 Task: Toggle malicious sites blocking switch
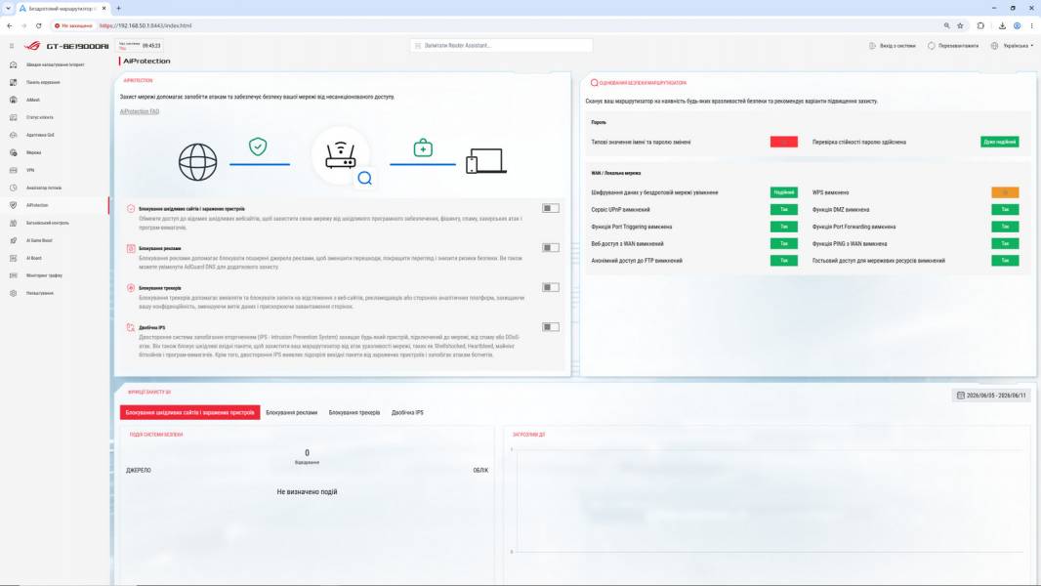point(551,208)
